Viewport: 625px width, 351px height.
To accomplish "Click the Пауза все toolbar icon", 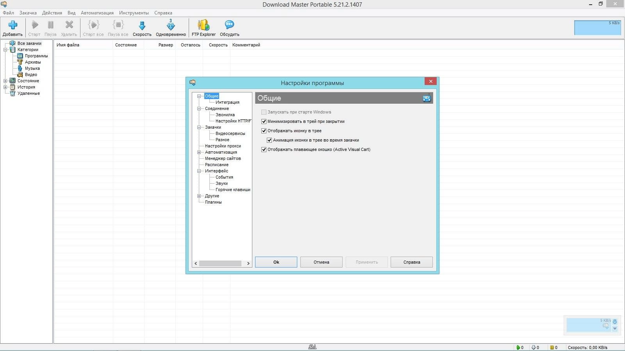I will tap(118, 25).
